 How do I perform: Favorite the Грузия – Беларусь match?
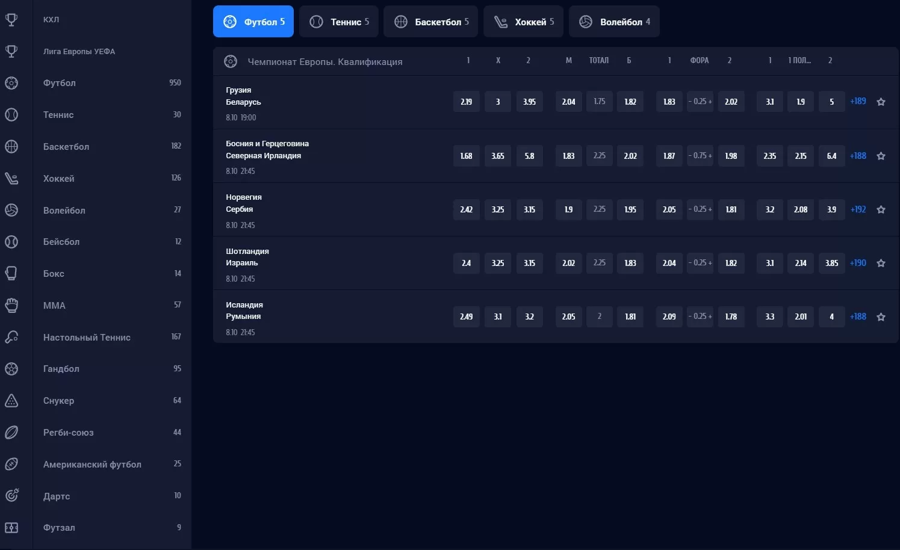click(x=881, y=102)
